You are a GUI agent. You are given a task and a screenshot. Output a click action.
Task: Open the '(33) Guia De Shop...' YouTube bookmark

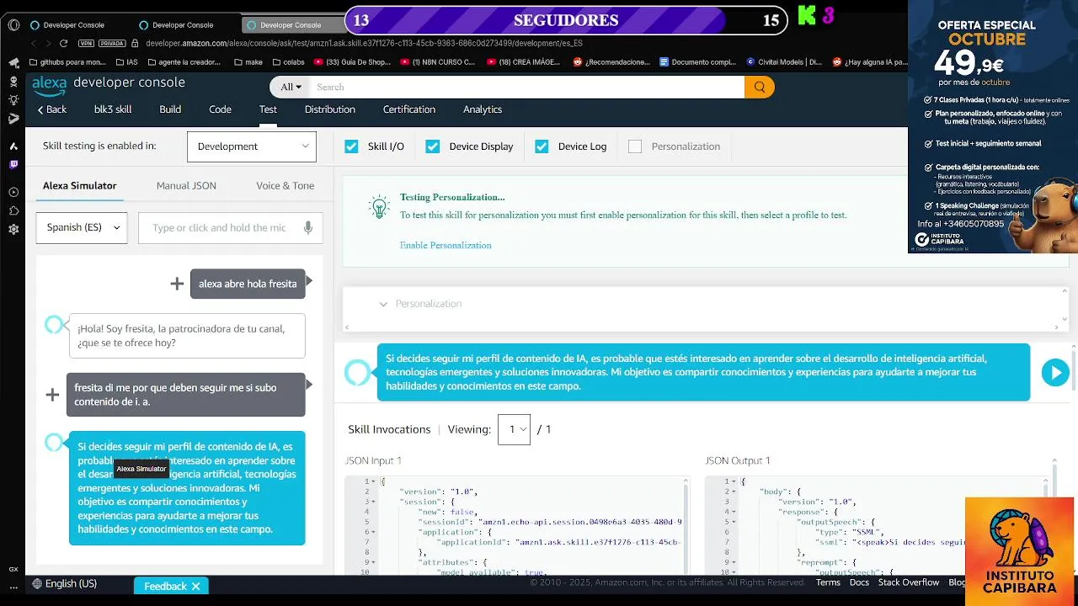click(x=352, y=62)
